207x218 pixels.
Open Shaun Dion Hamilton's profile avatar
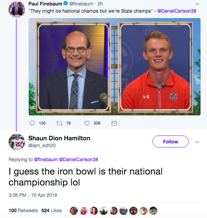click(17, 142)
